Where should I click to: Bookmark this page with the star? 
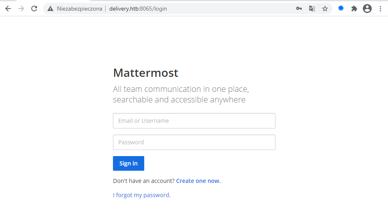(x=325, y=9)
